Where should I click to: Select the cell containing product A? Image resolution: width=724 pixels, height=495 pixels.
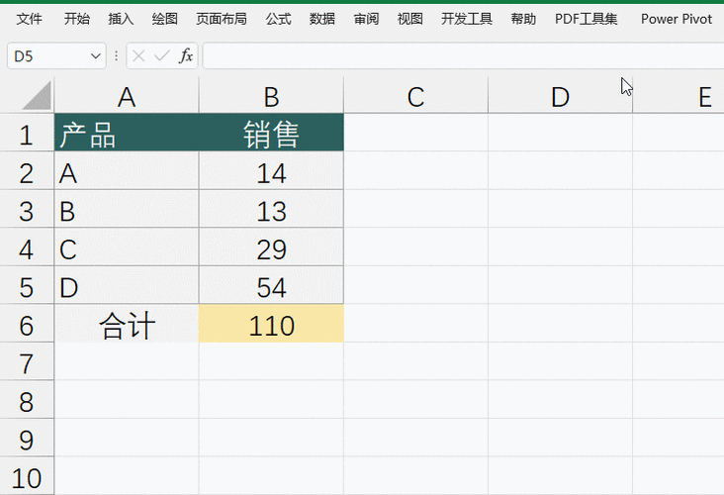pos(127,170)
